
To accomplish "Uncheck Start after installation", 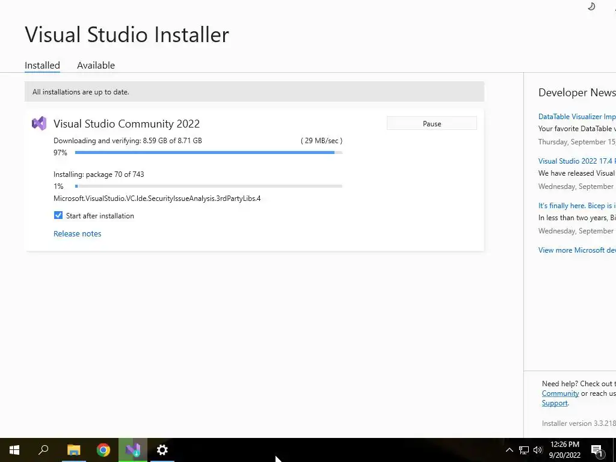I will pyautogui.click(x=58, y=215).
